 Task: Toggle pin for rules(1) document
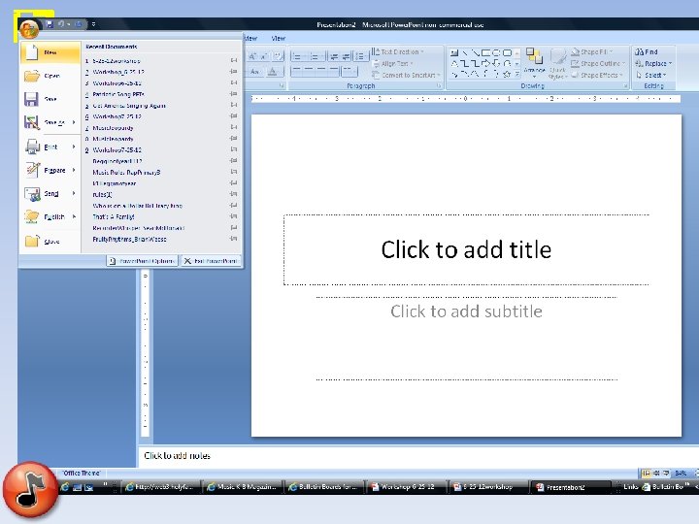234,194
